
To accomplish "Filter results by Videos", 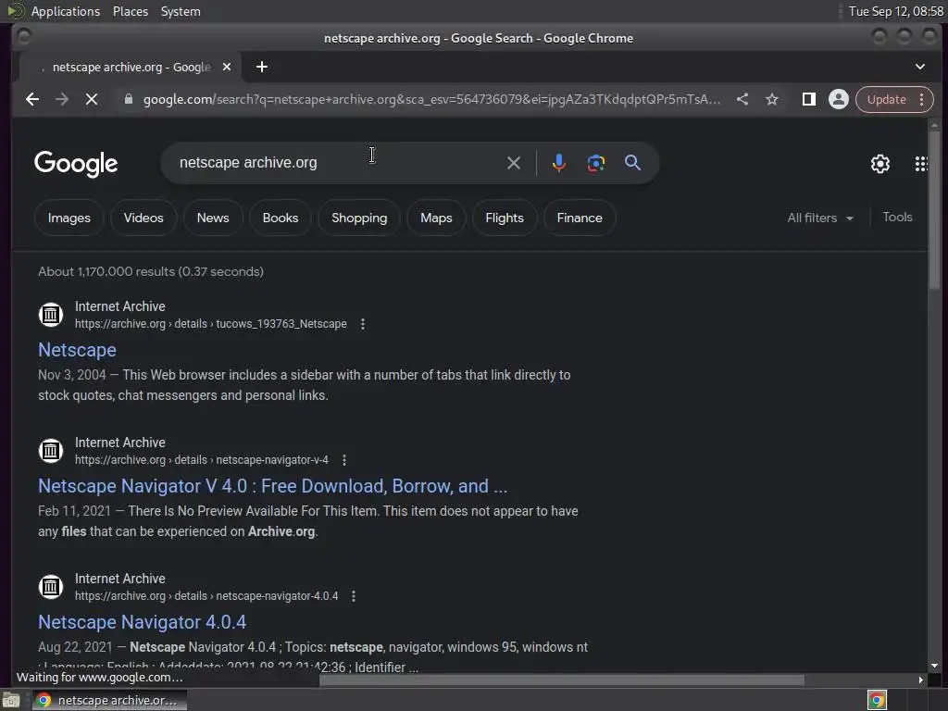I will (143, 218).
